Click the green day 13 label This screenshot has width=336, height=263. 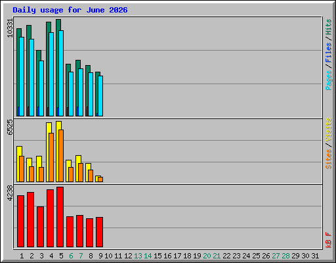click(138, 256)
